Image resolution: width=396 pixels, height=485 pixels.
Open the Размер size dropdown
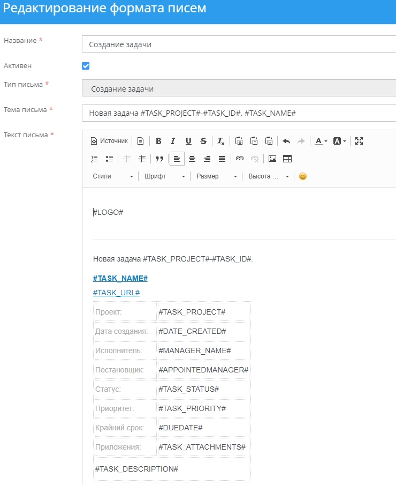(217, 176)
